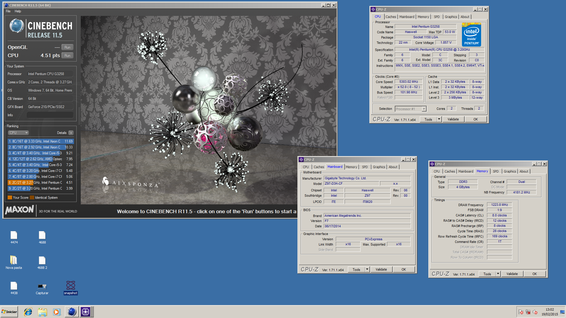Click the first red-flag system tray icon
The height and width of the screenshot is (318, 566).
(521, 312)
